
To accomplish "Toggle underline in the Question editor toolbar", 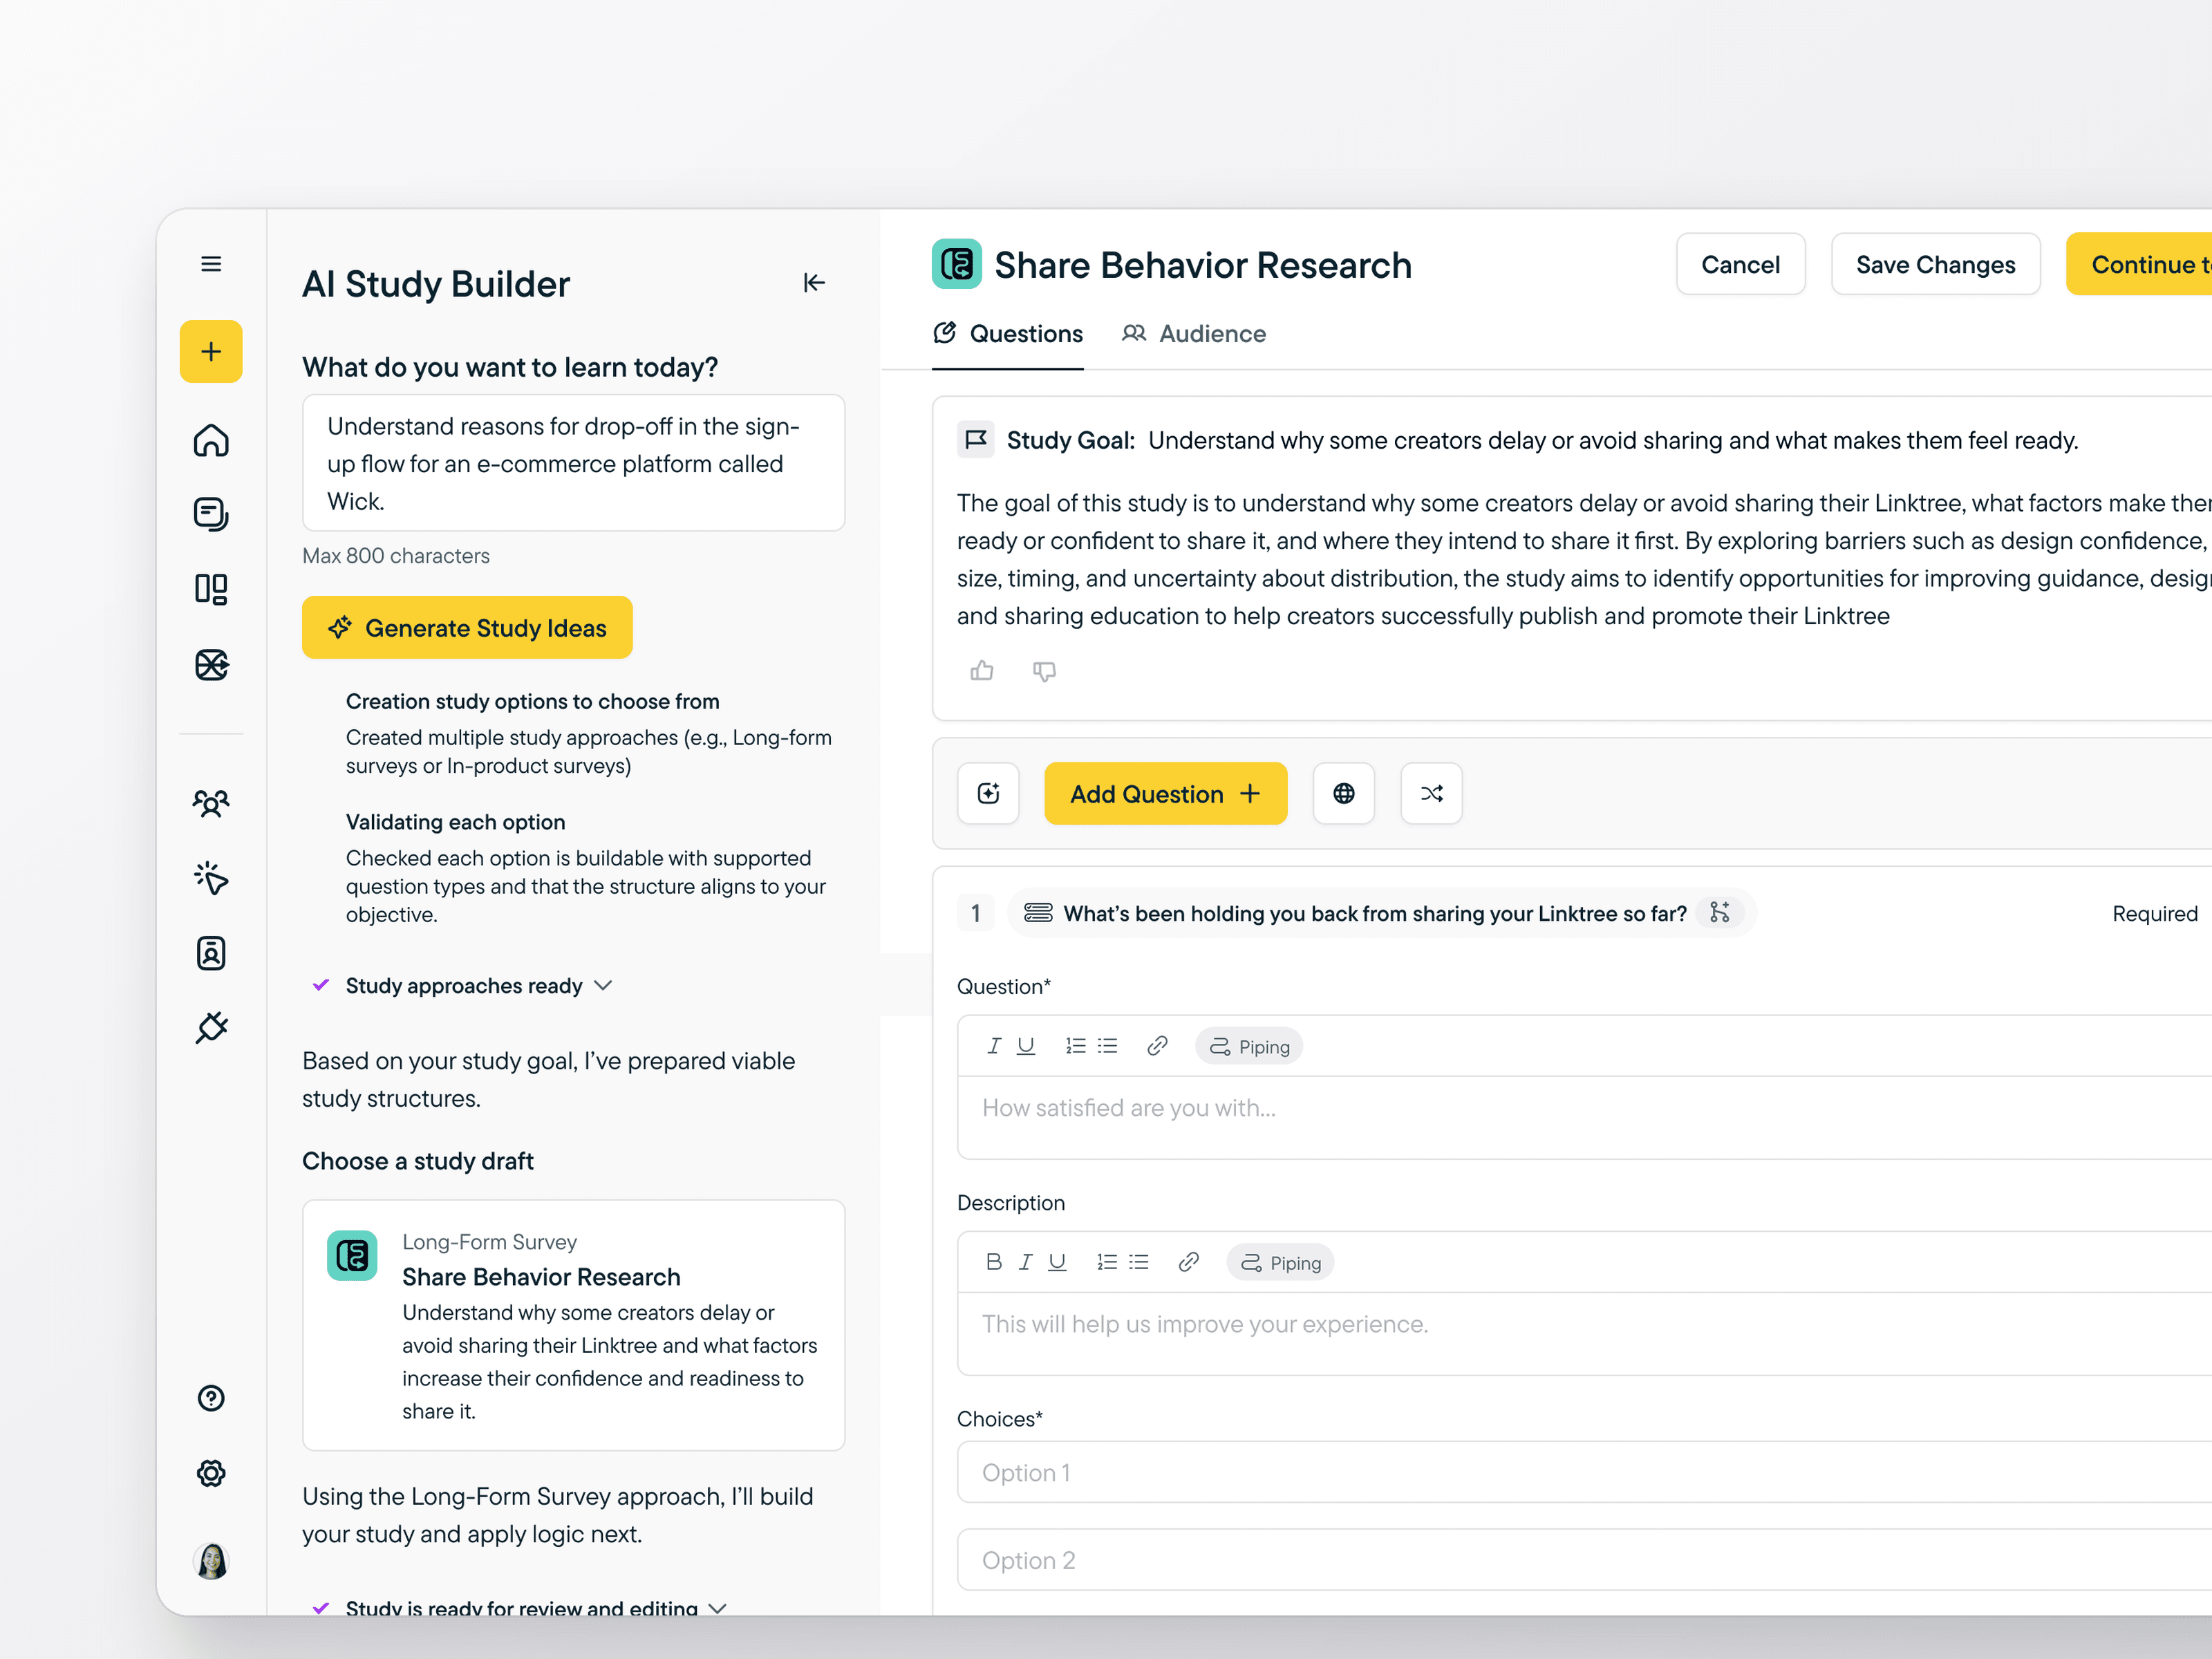I will 1026,1046.
